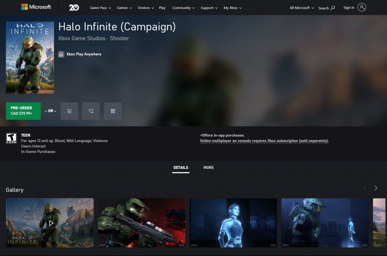Click the ESRB Teen rating icon

pos(11,138)
